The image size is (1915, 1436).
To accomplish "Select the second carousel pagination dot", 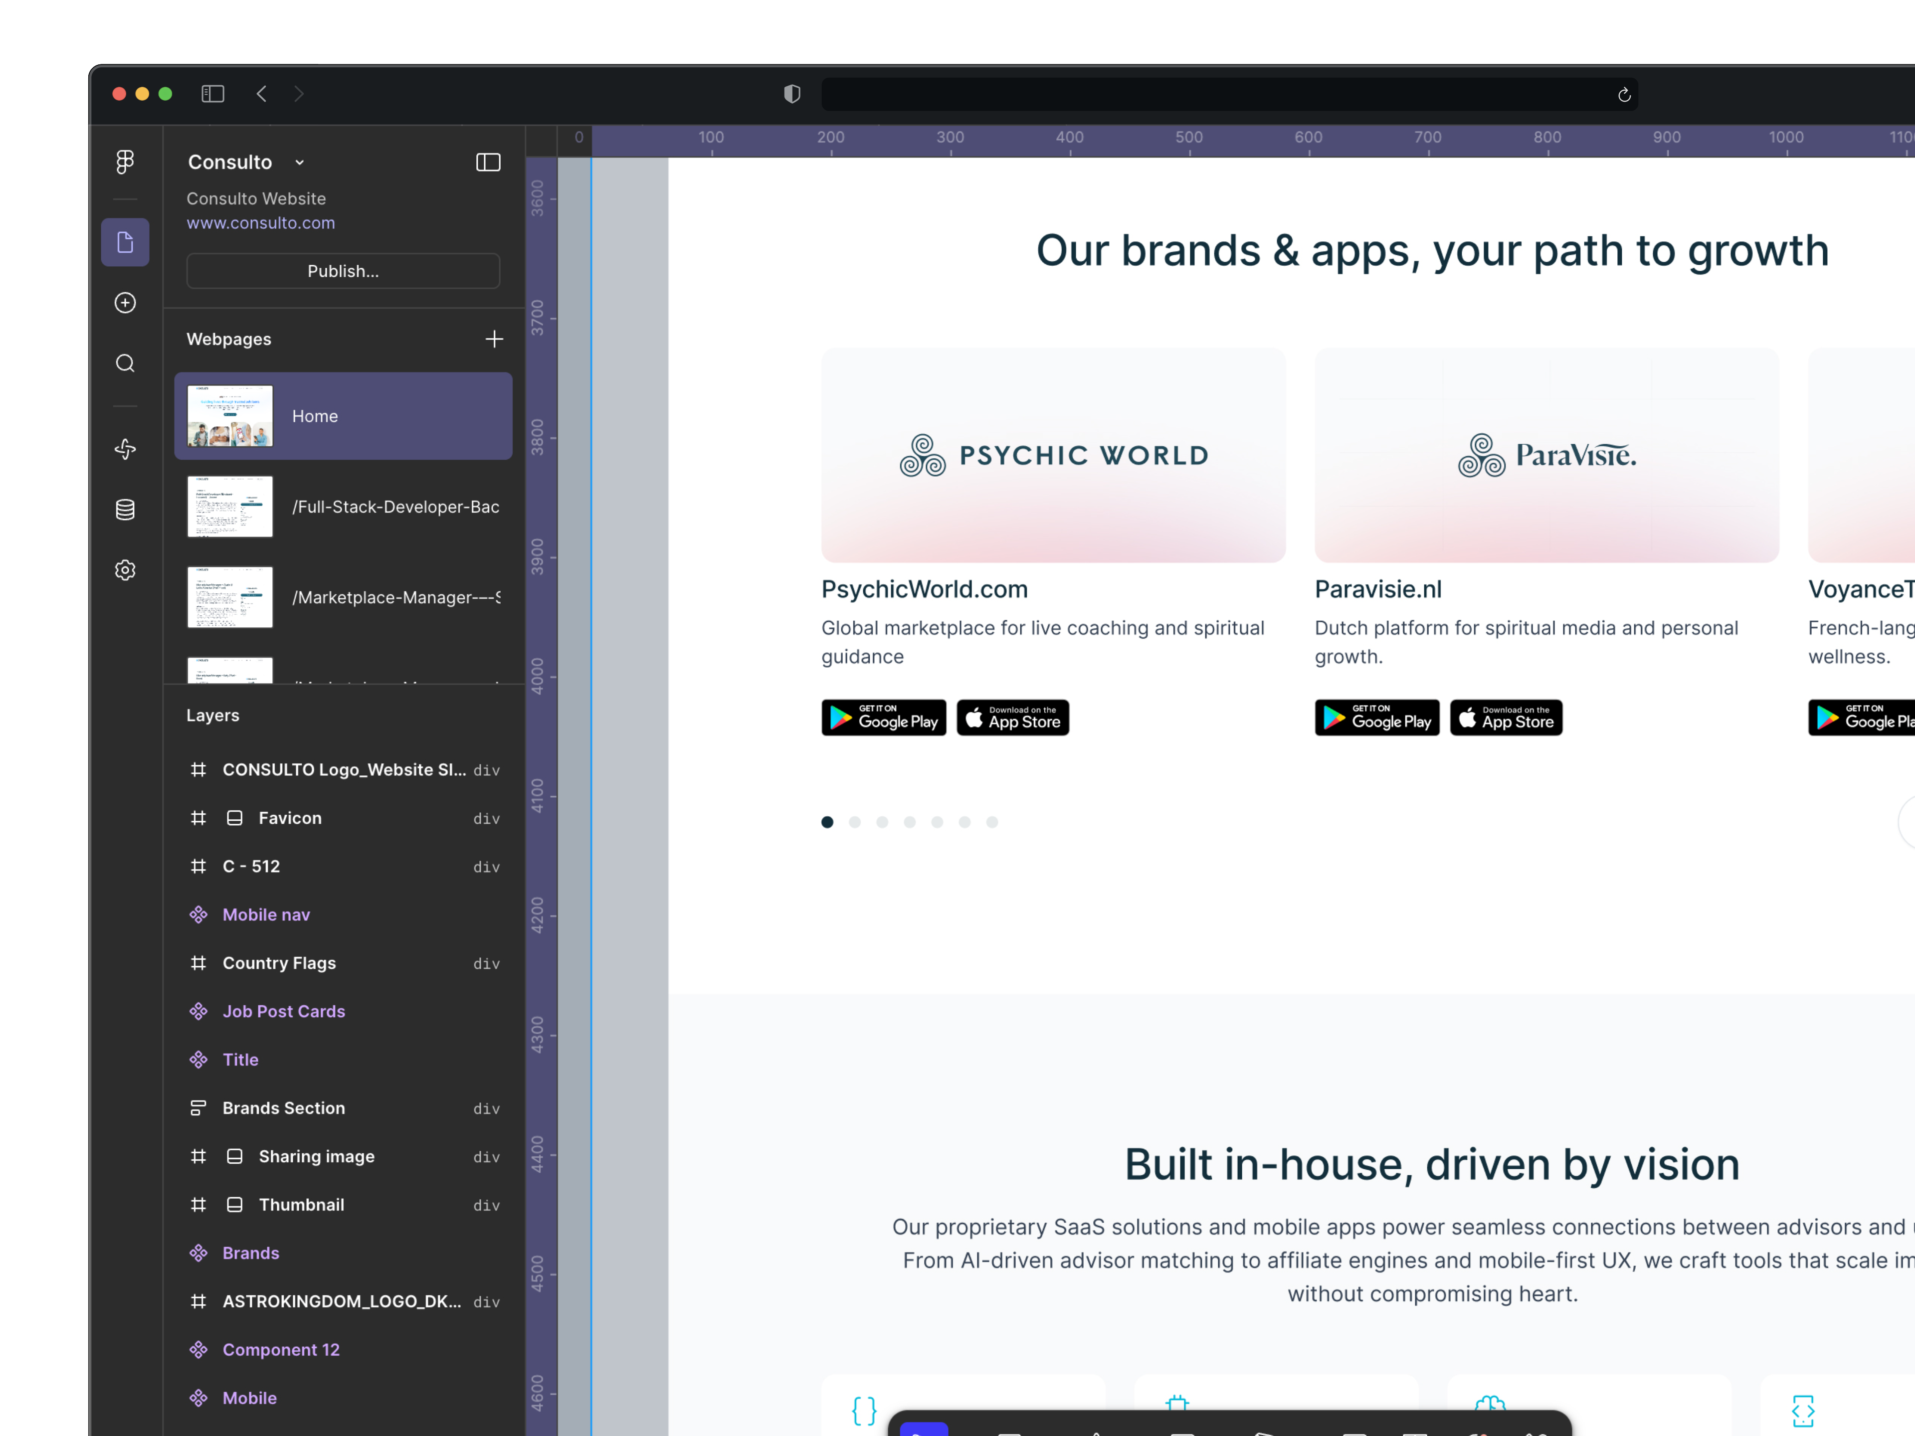I will tap(854, 822).
